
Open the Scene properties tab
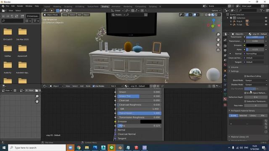pyautogui.click(x=225, y=60)
